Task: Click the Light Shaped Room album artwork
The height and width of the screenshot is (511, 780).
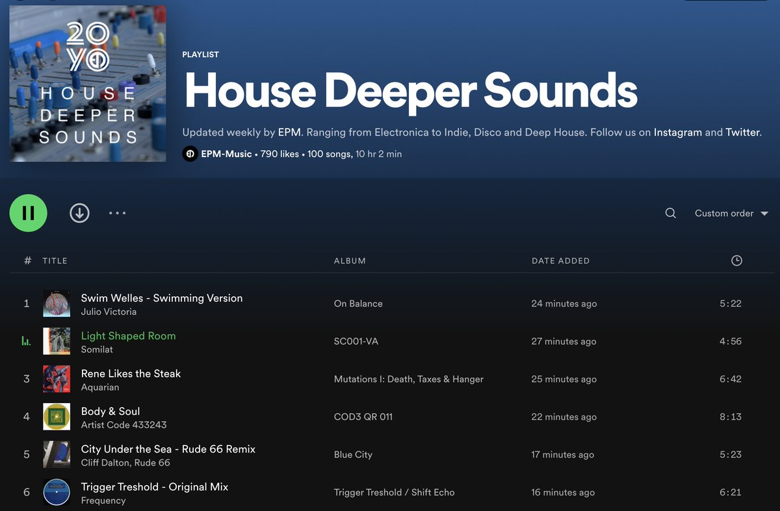Action: (x=57, y=341)
